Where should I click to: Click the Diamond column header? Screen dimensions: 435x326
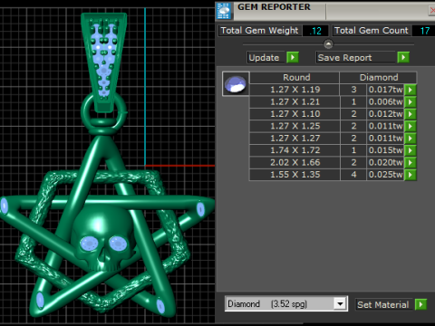point(379,77)
